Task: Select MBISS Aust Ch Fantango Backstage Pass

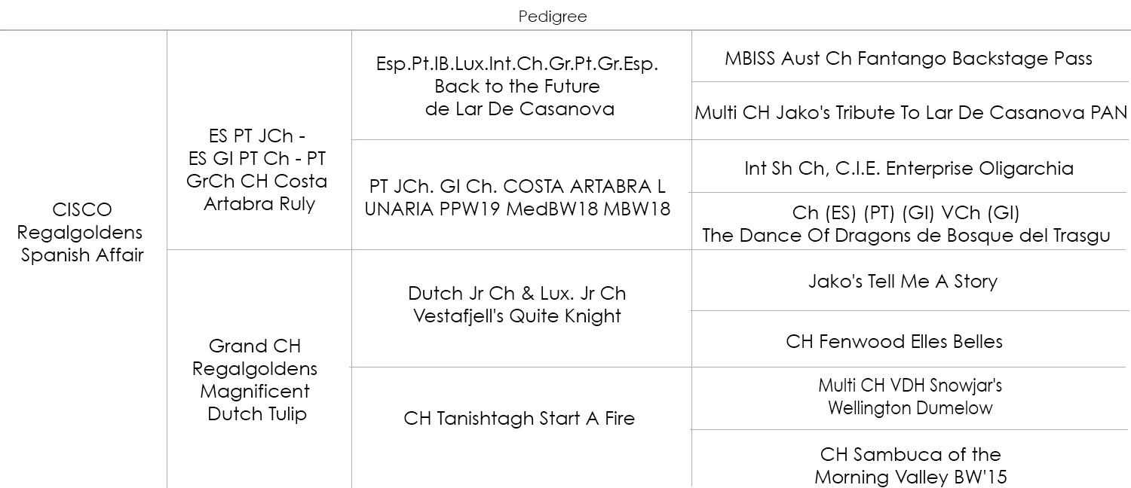Action: (908, 59)
